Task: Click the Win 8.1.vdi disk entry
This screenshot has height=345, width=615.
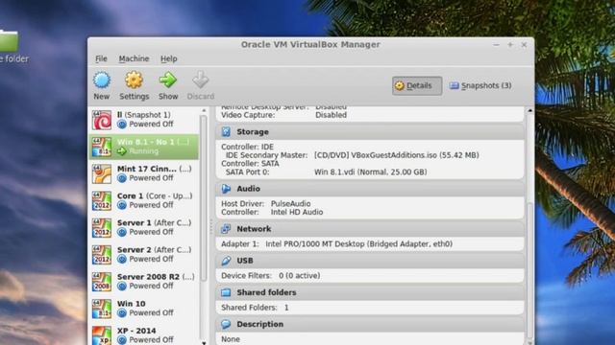Action: (370, 172)
